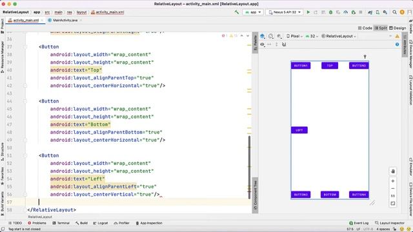The image size is (413, 232).
Task: Click the 1:1 actual size zoom icon
Action: [x=393, y=196]
